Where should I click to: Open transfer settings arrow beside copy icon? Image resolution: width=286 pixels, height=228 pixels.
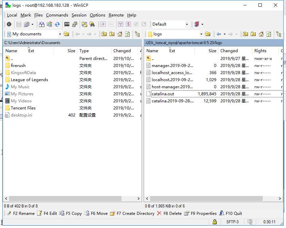(x=32, y=24)
